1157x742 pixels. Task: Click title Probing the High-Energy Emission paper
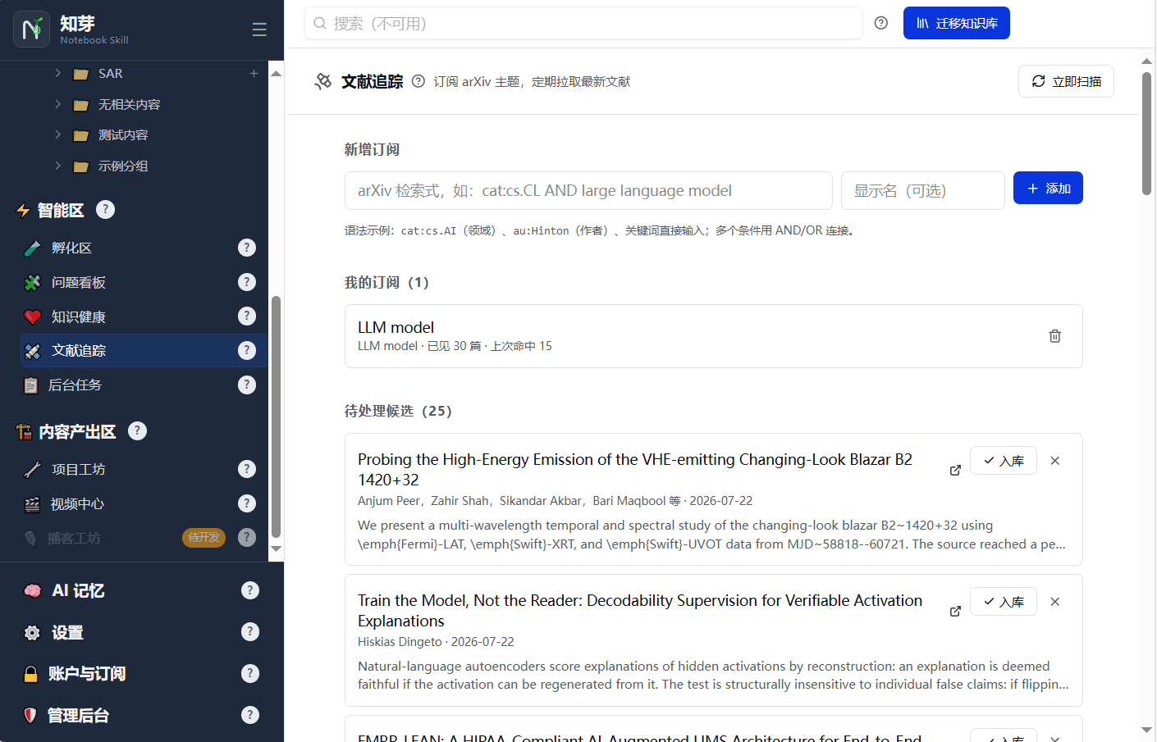click(x=635, y=469)
